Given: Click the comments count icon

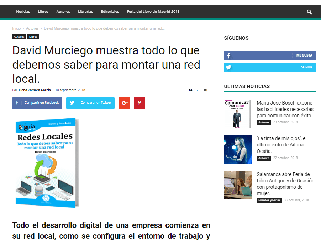Looking at the screenshot, I should [x=205, y=90].
